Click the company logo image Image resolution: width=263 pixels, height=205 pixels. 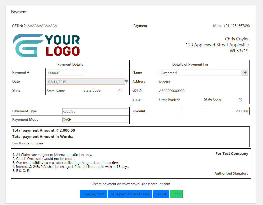coord(46,45)
